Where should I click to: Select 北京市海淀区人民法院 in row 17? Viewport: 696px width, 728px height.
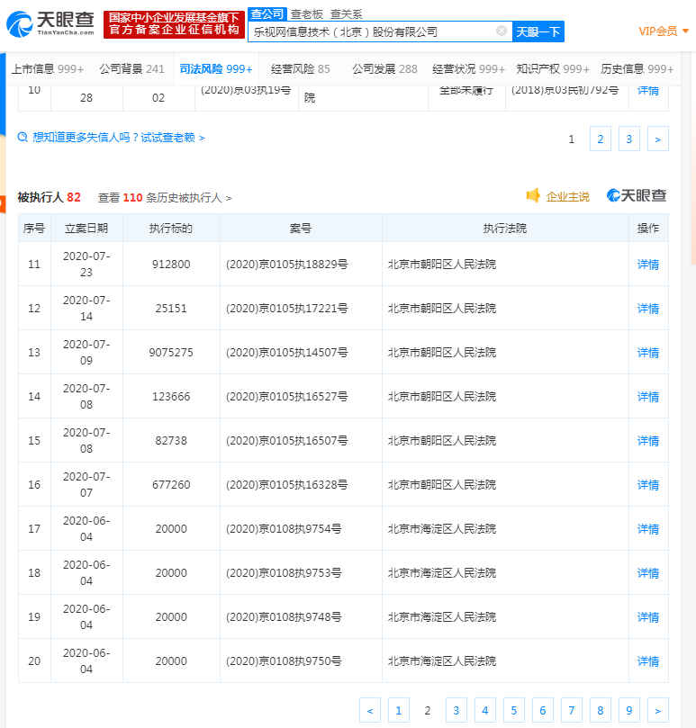[x=442, y=529]
